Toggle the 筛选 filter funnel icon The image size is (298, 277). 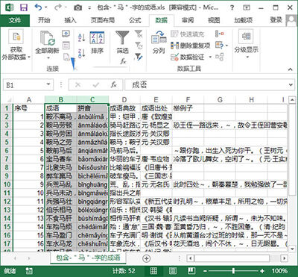click(122, 43)
